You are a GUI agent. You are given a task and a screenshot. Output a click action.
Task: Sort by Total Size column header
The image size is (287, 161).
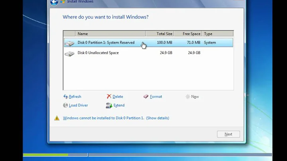[x=160, y=33]
